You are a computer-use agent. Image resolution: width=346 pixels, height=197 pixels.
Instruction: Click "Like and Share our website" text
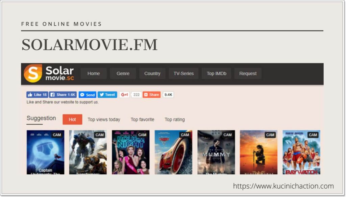(x=63, y=102)
